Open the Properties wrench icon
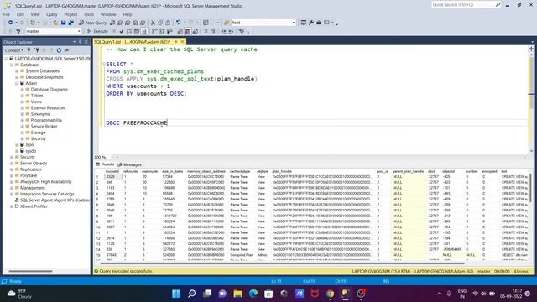The height and width of the screenshot is (302, 537). point(311,23)
